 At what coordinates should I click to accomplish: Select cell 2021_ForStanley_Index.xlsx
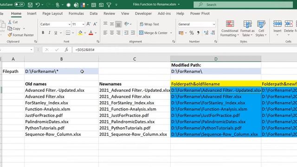point(135,103)
